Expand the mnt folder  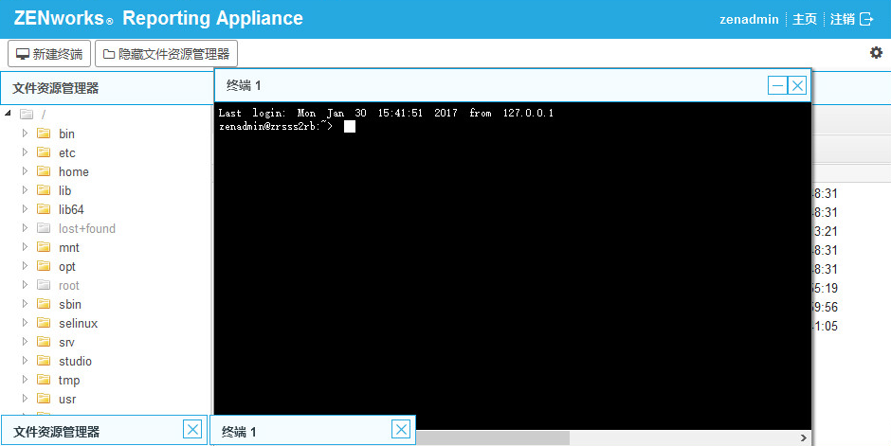pos(25,247)
